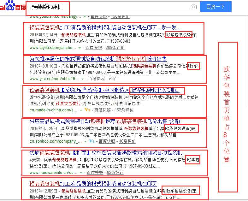The image size is (248, 201).
Task: Click the 百度一下 search button
Action: [216, 7]
